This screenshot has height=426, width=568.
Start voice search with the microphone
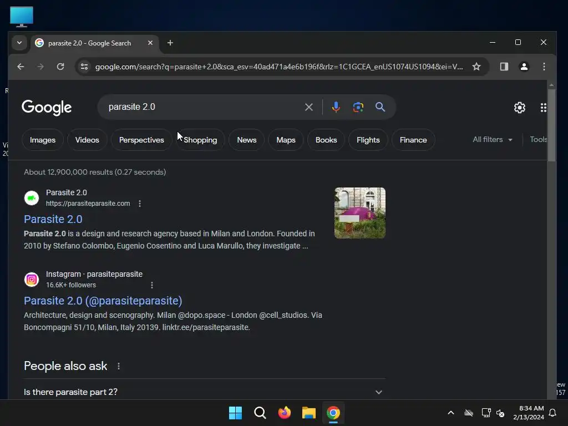click(336, 107)
